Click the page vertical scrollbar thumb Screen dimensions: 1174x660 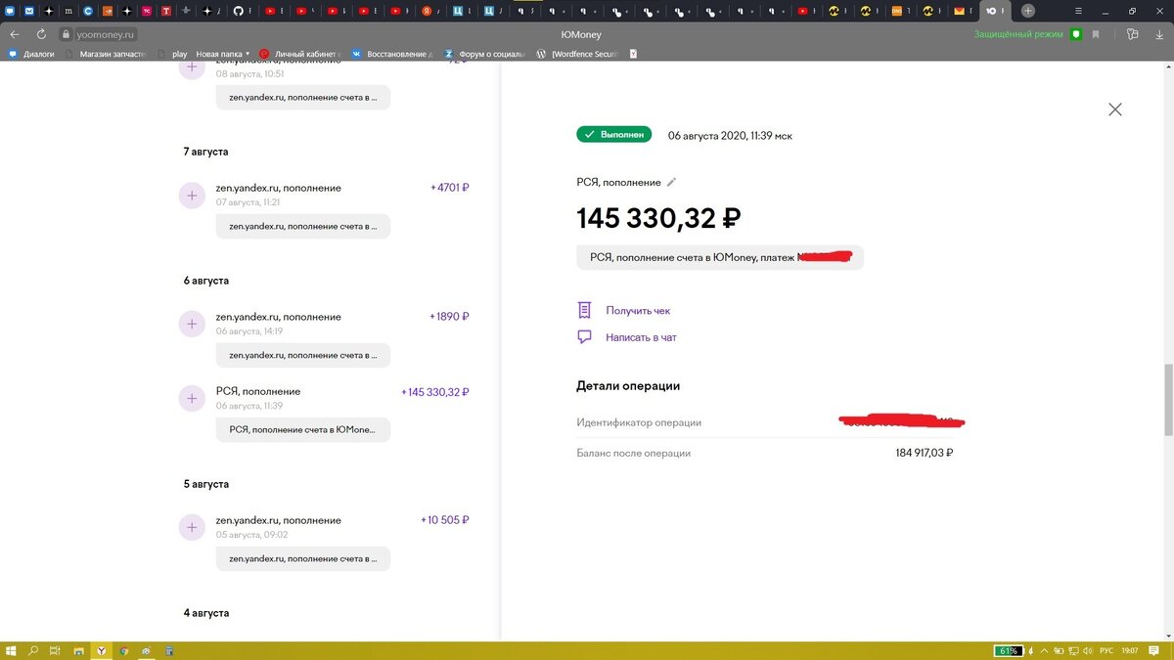coord(1168,399)
